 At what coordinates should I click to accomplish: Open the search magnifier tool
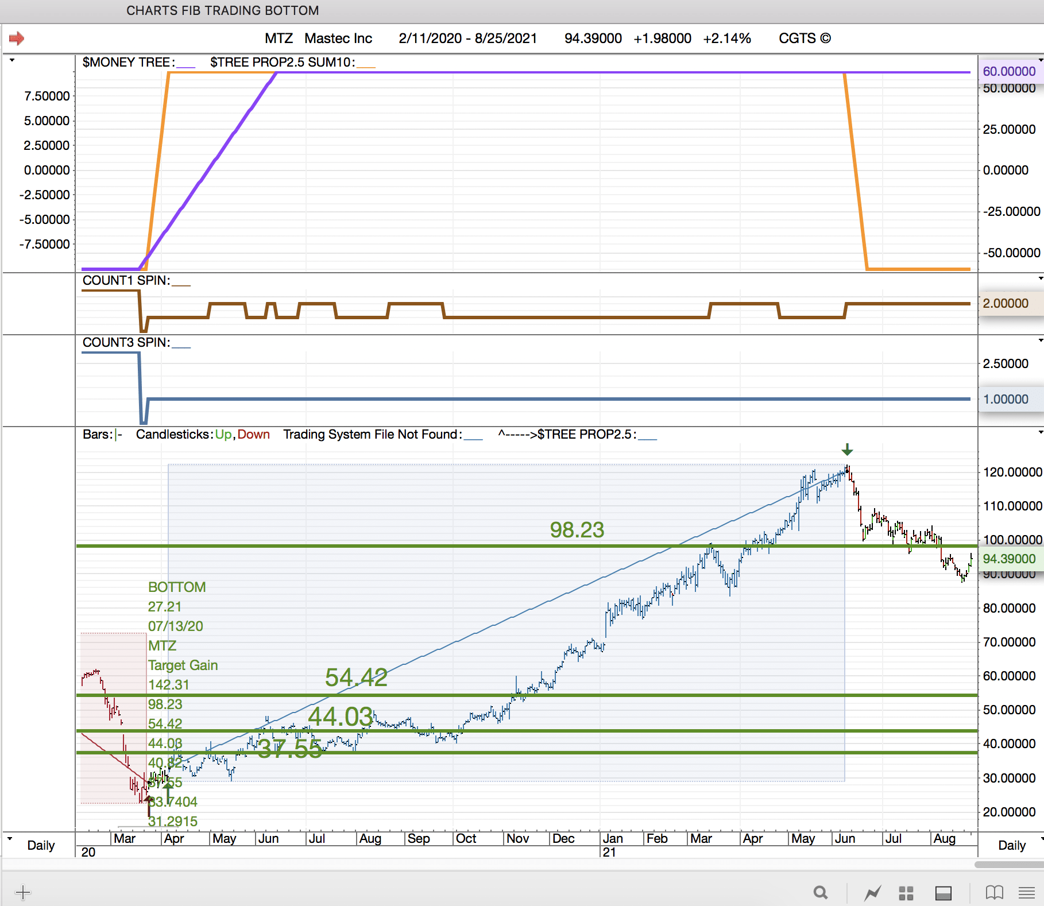(821, 893)
